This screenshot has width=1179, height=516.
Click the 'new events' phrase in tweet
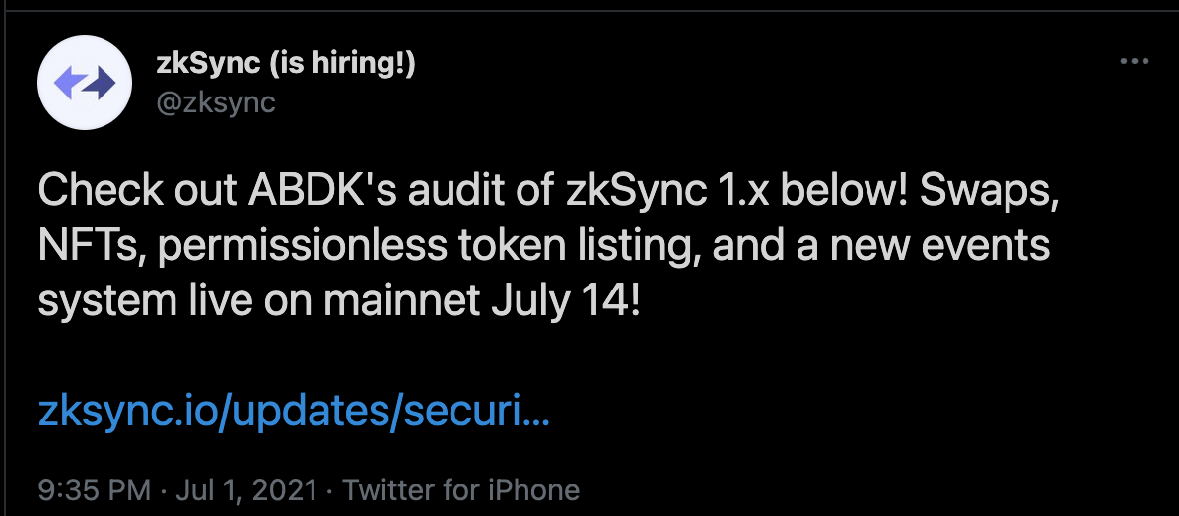click(x=939, y=246)
